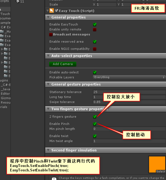Select the Editor folder
The image size is (166, 180).
click(x=5, y=94)
